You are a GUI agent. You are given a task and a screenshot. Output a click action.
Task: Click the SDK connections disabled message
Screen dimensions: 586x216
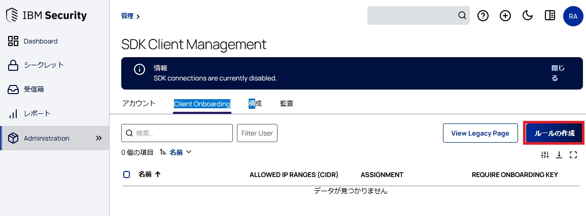215,78
